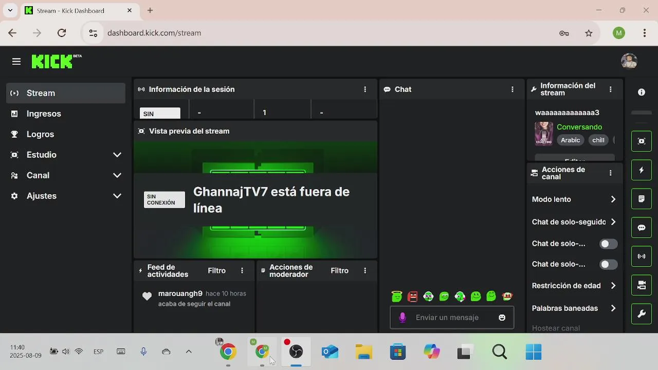Select the last emote with red hat
Screen dimensions: 658x370
(507, 297)
